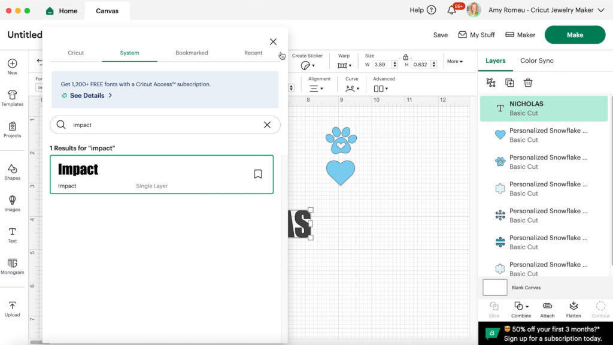Click the Attach tool
Viewport: 613px width, 345px height.
(547, 310)
